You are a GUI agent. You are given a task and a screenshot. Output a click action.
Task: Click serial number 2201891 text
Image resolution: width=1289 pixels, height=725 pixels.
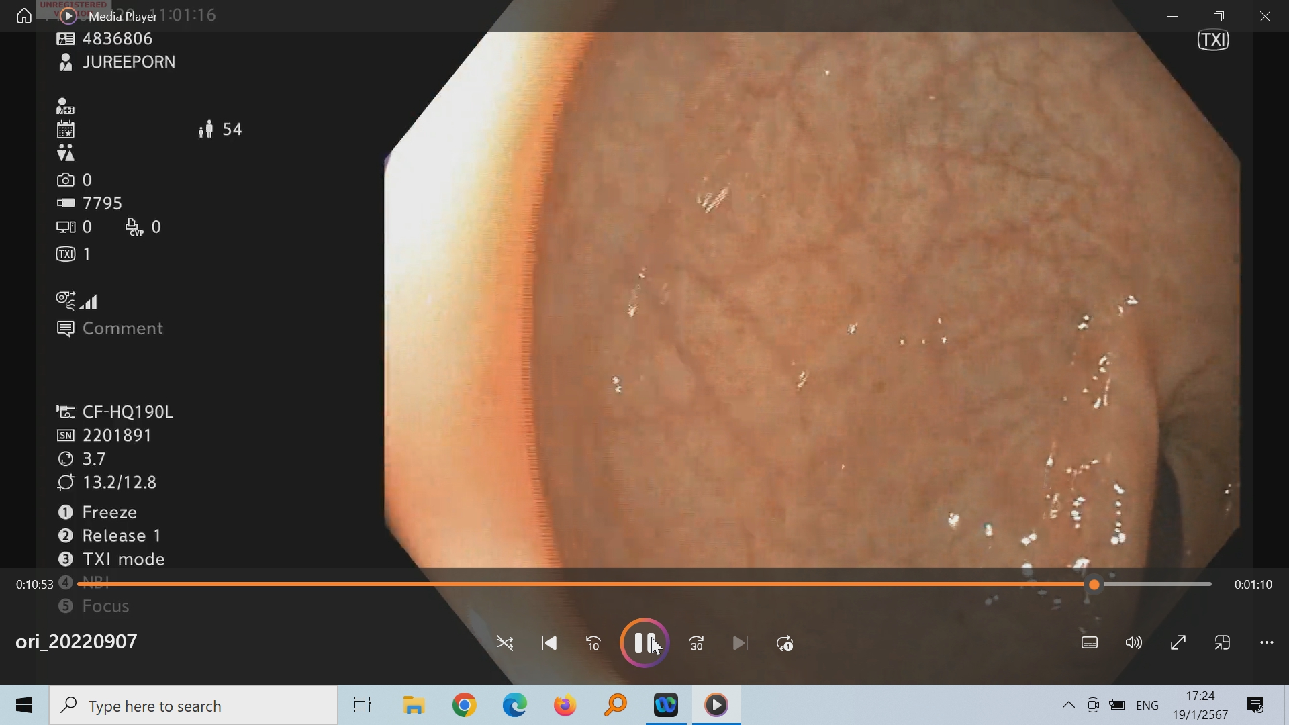click(x=117, y=436)
